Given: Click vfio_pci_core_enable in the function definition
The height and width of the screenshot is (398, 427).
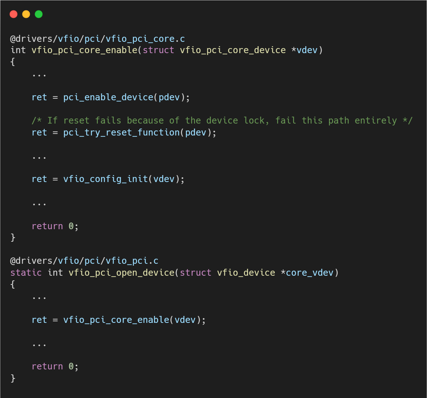Looking at the screenshot, I should tap(84, 50).
